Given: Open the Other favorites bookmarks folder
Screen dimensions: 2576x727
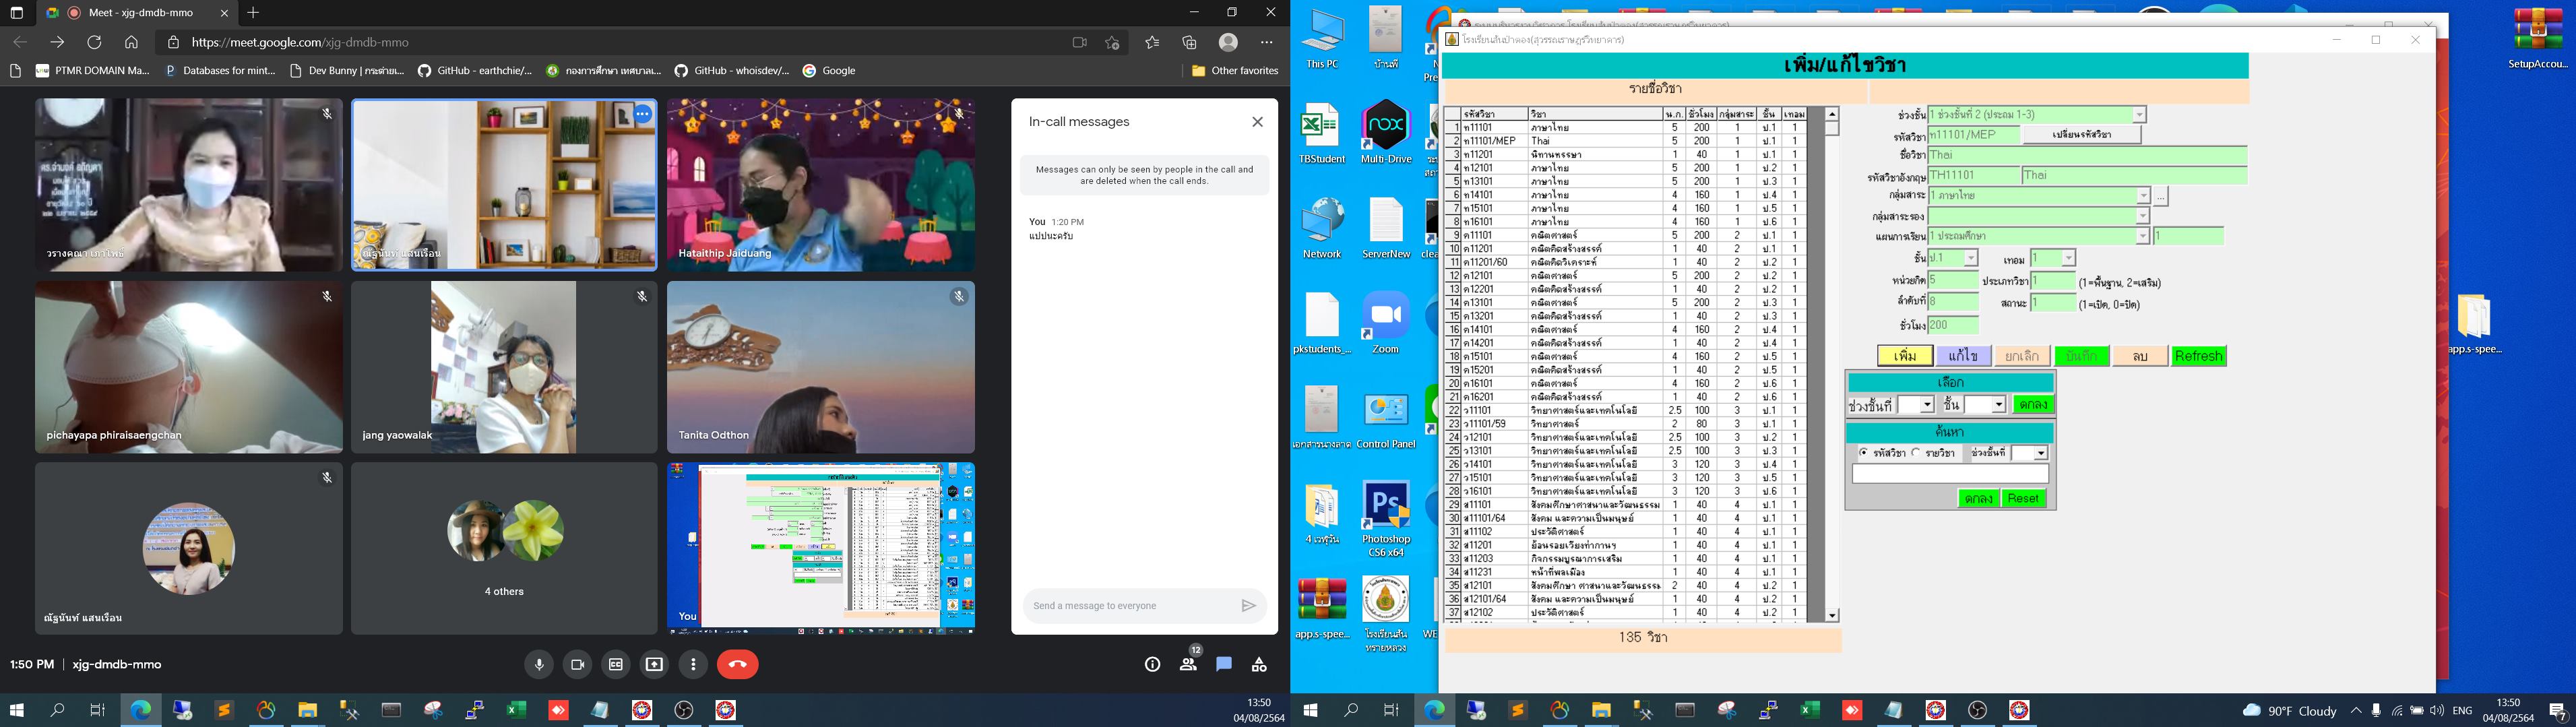Looking at the screenshot, I should (1235, 71).
